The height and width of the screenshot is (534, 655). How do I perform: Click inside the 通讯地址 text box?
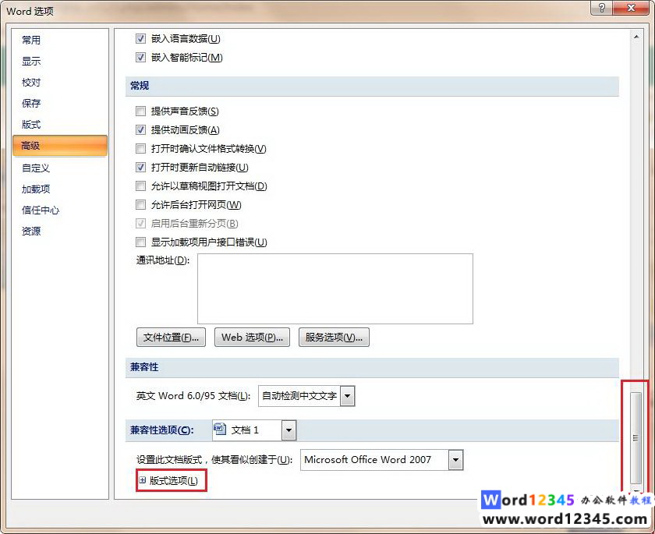point(335,288)
